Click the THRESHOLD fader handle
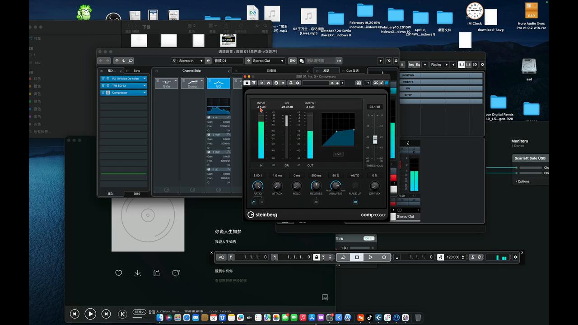The height and width of the screenshot is (325, 578). point(375,139)
